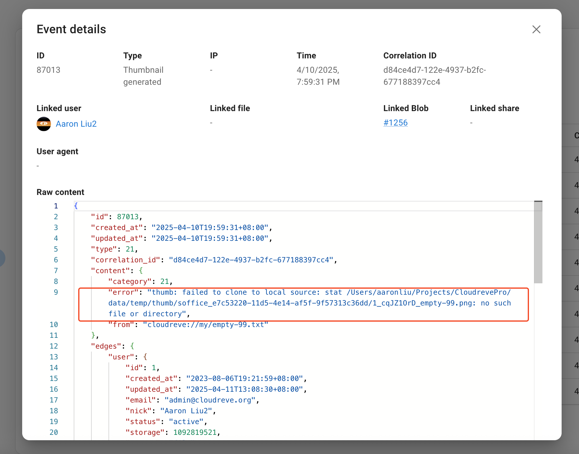
Task: Click the Aaron Liu2 avatar image
Action: coord(43,124)
